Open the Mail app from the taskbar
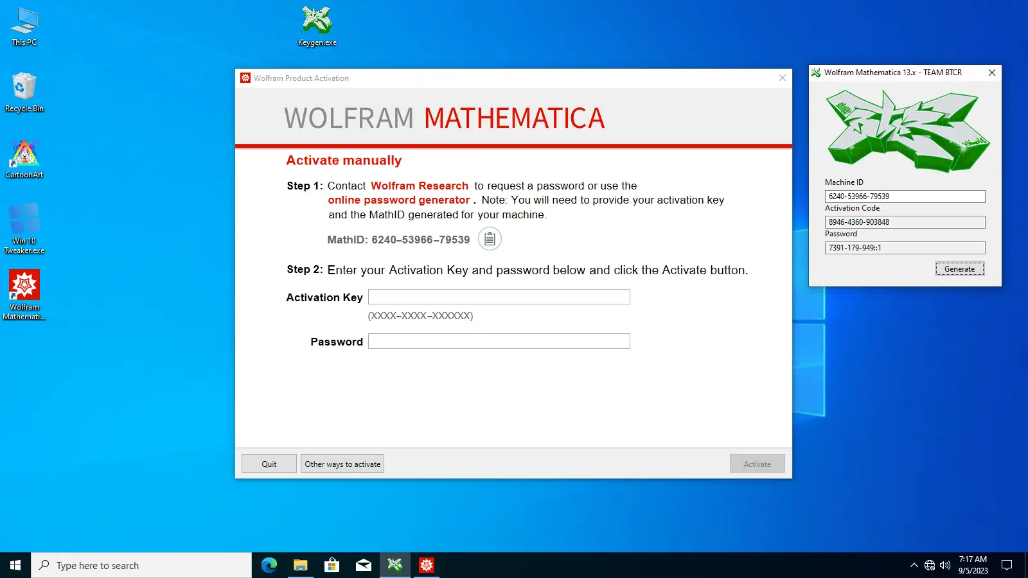The width and height of the screenshot is (1028, 578). [364, 565]
